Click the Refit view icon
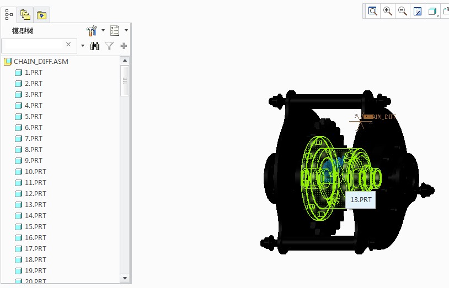The height and width of the screenshot is (288, 449). click(372, 11)
